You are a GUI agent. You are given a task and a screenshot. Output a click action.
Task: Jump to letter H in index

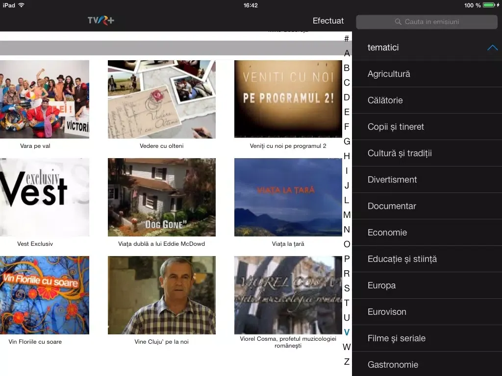[x=347, y=156]
